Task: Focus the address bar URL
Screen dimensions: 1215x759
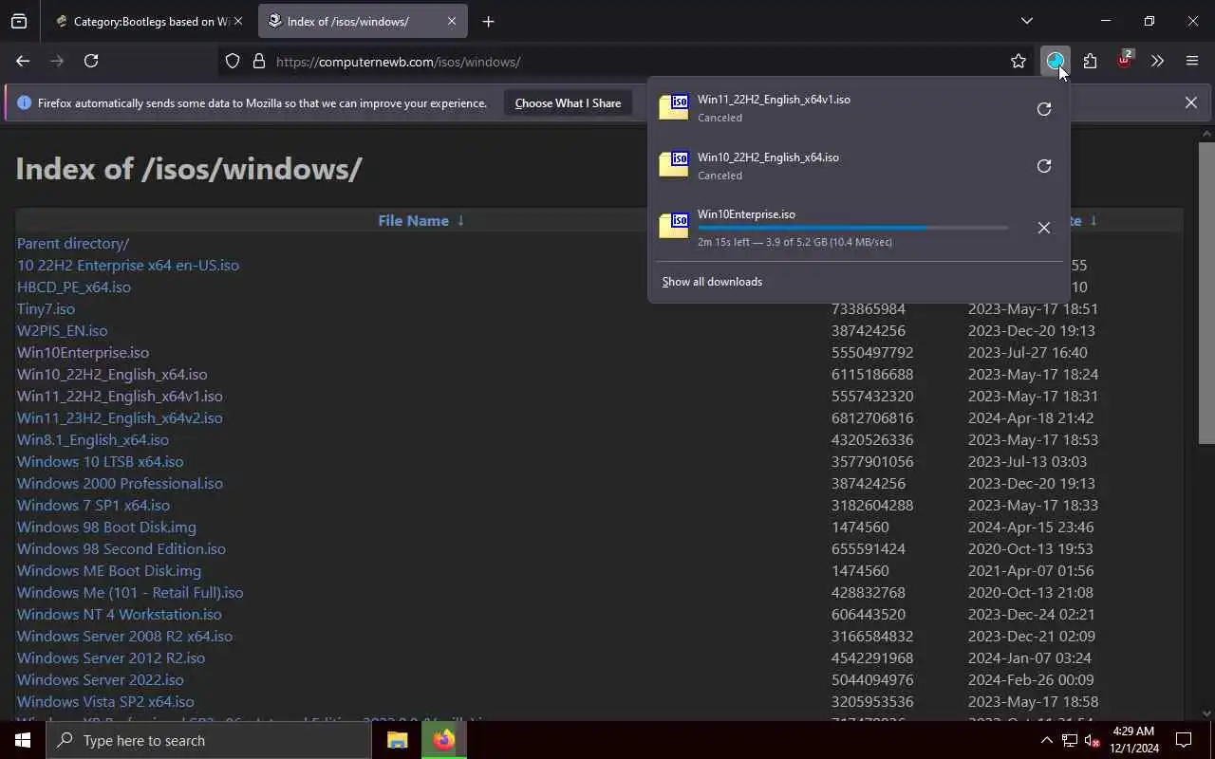Action: pos(626,61)
